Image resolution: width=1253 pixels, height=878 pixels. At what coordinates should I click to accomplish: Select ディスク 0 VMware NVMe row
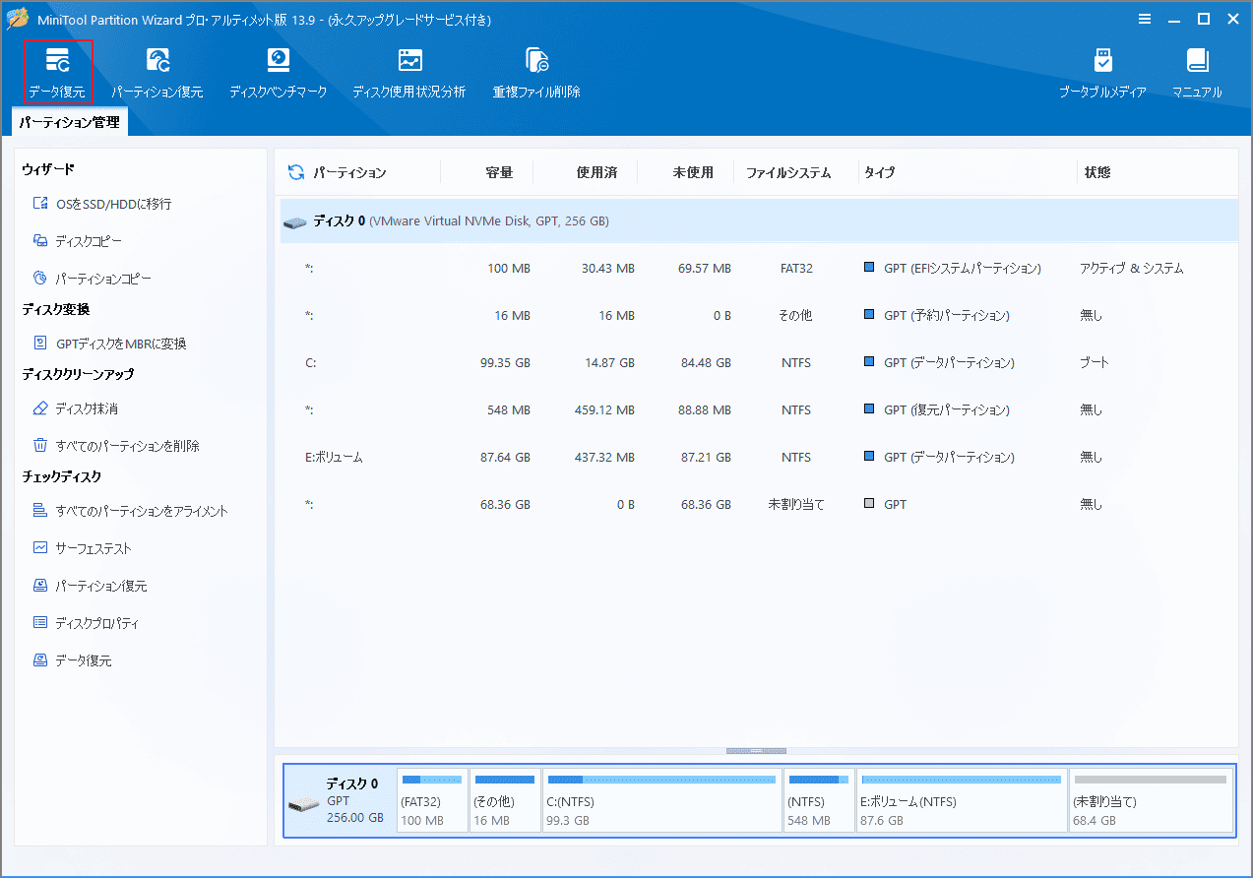758,221
